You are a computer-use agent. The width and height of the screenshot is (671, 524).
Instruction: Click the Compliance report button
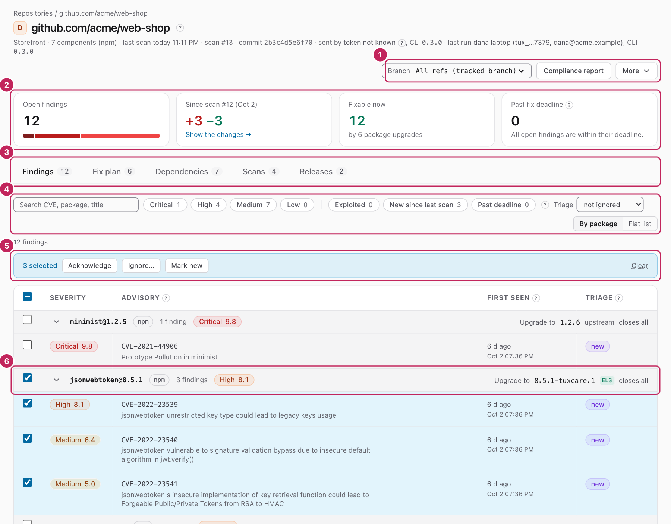(573, 71)
